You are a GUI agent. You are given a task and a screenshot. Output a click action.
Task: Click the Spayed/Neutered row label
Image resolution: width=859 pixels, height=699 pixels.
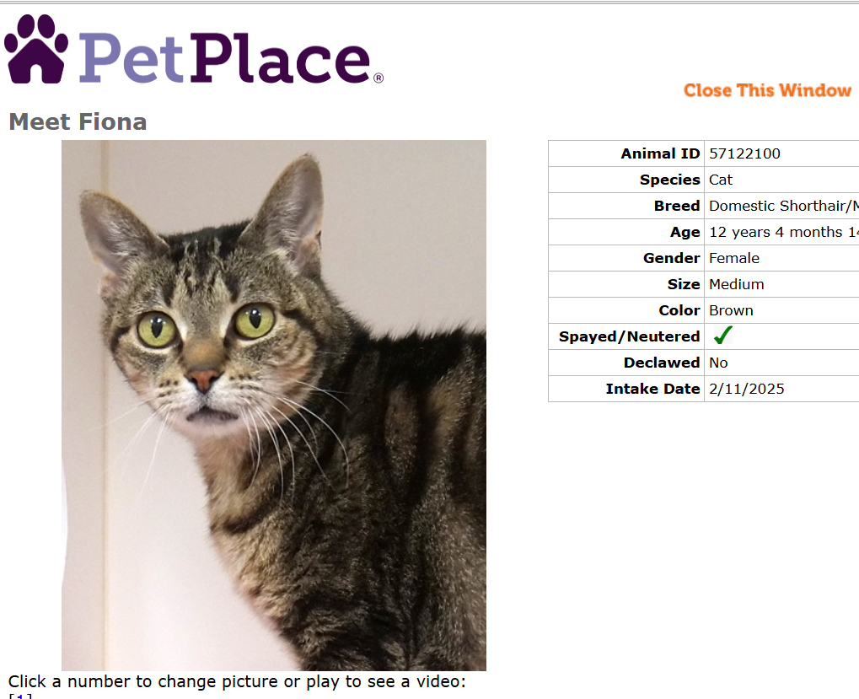click(x=629, y=336)
